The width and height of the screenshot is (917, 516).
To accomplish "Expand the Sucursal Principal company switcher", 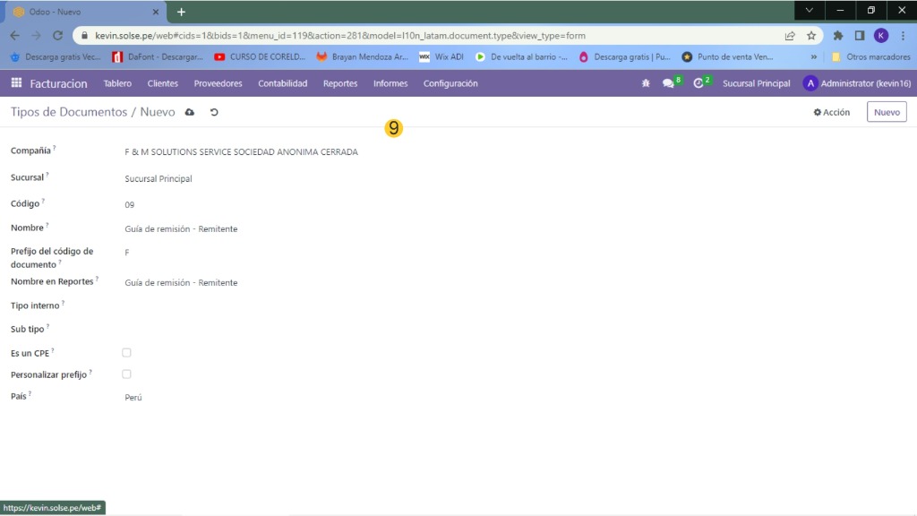I will click(756, 83).
